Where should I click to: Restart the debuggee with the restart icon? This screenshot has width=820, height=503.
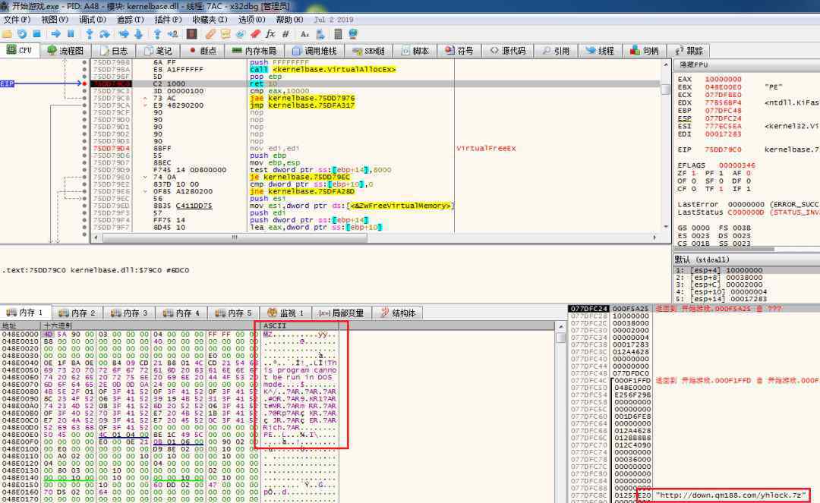coord(22,34)
